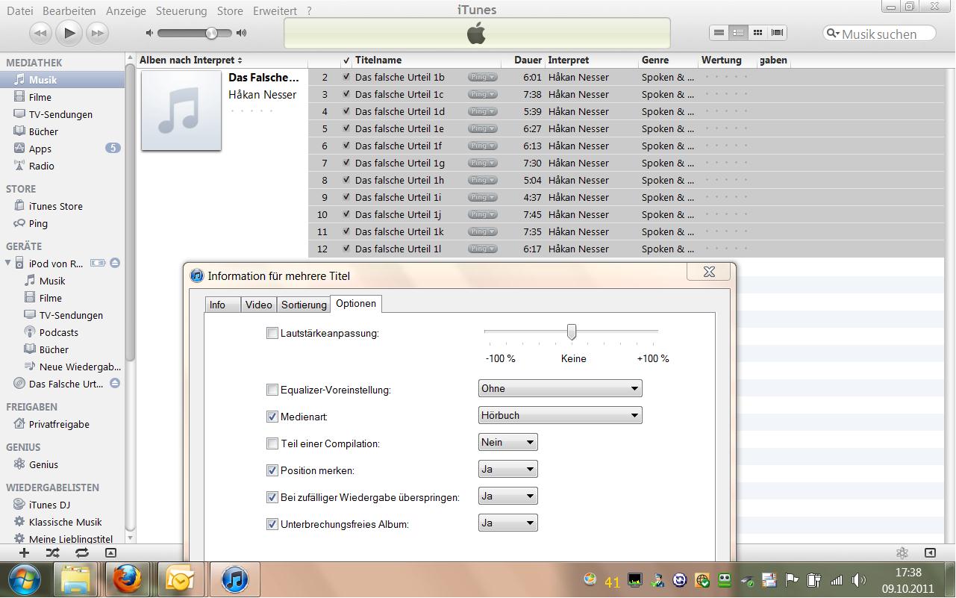Eject the Das Falsche Urteil disc
Viewport: 956px width, 598px height.
[x=115, y=384]
